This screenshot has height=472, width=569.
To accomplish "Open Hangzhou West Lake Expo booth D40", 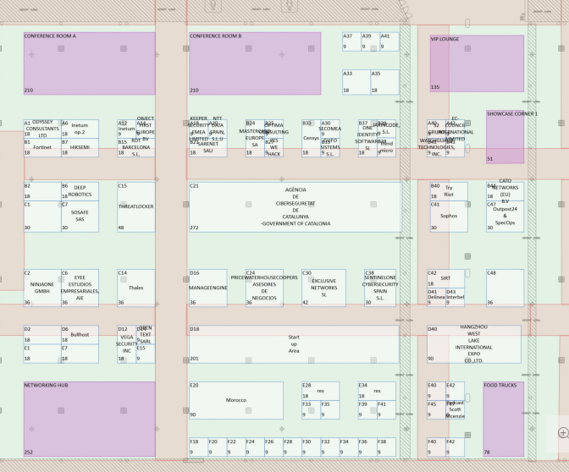I will pyautogui.click(x=474, y=344).
